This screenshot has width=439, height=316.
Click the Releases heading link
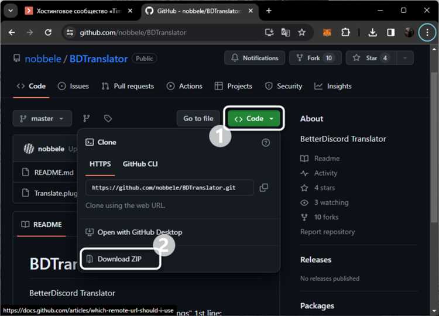click(315, 260)
